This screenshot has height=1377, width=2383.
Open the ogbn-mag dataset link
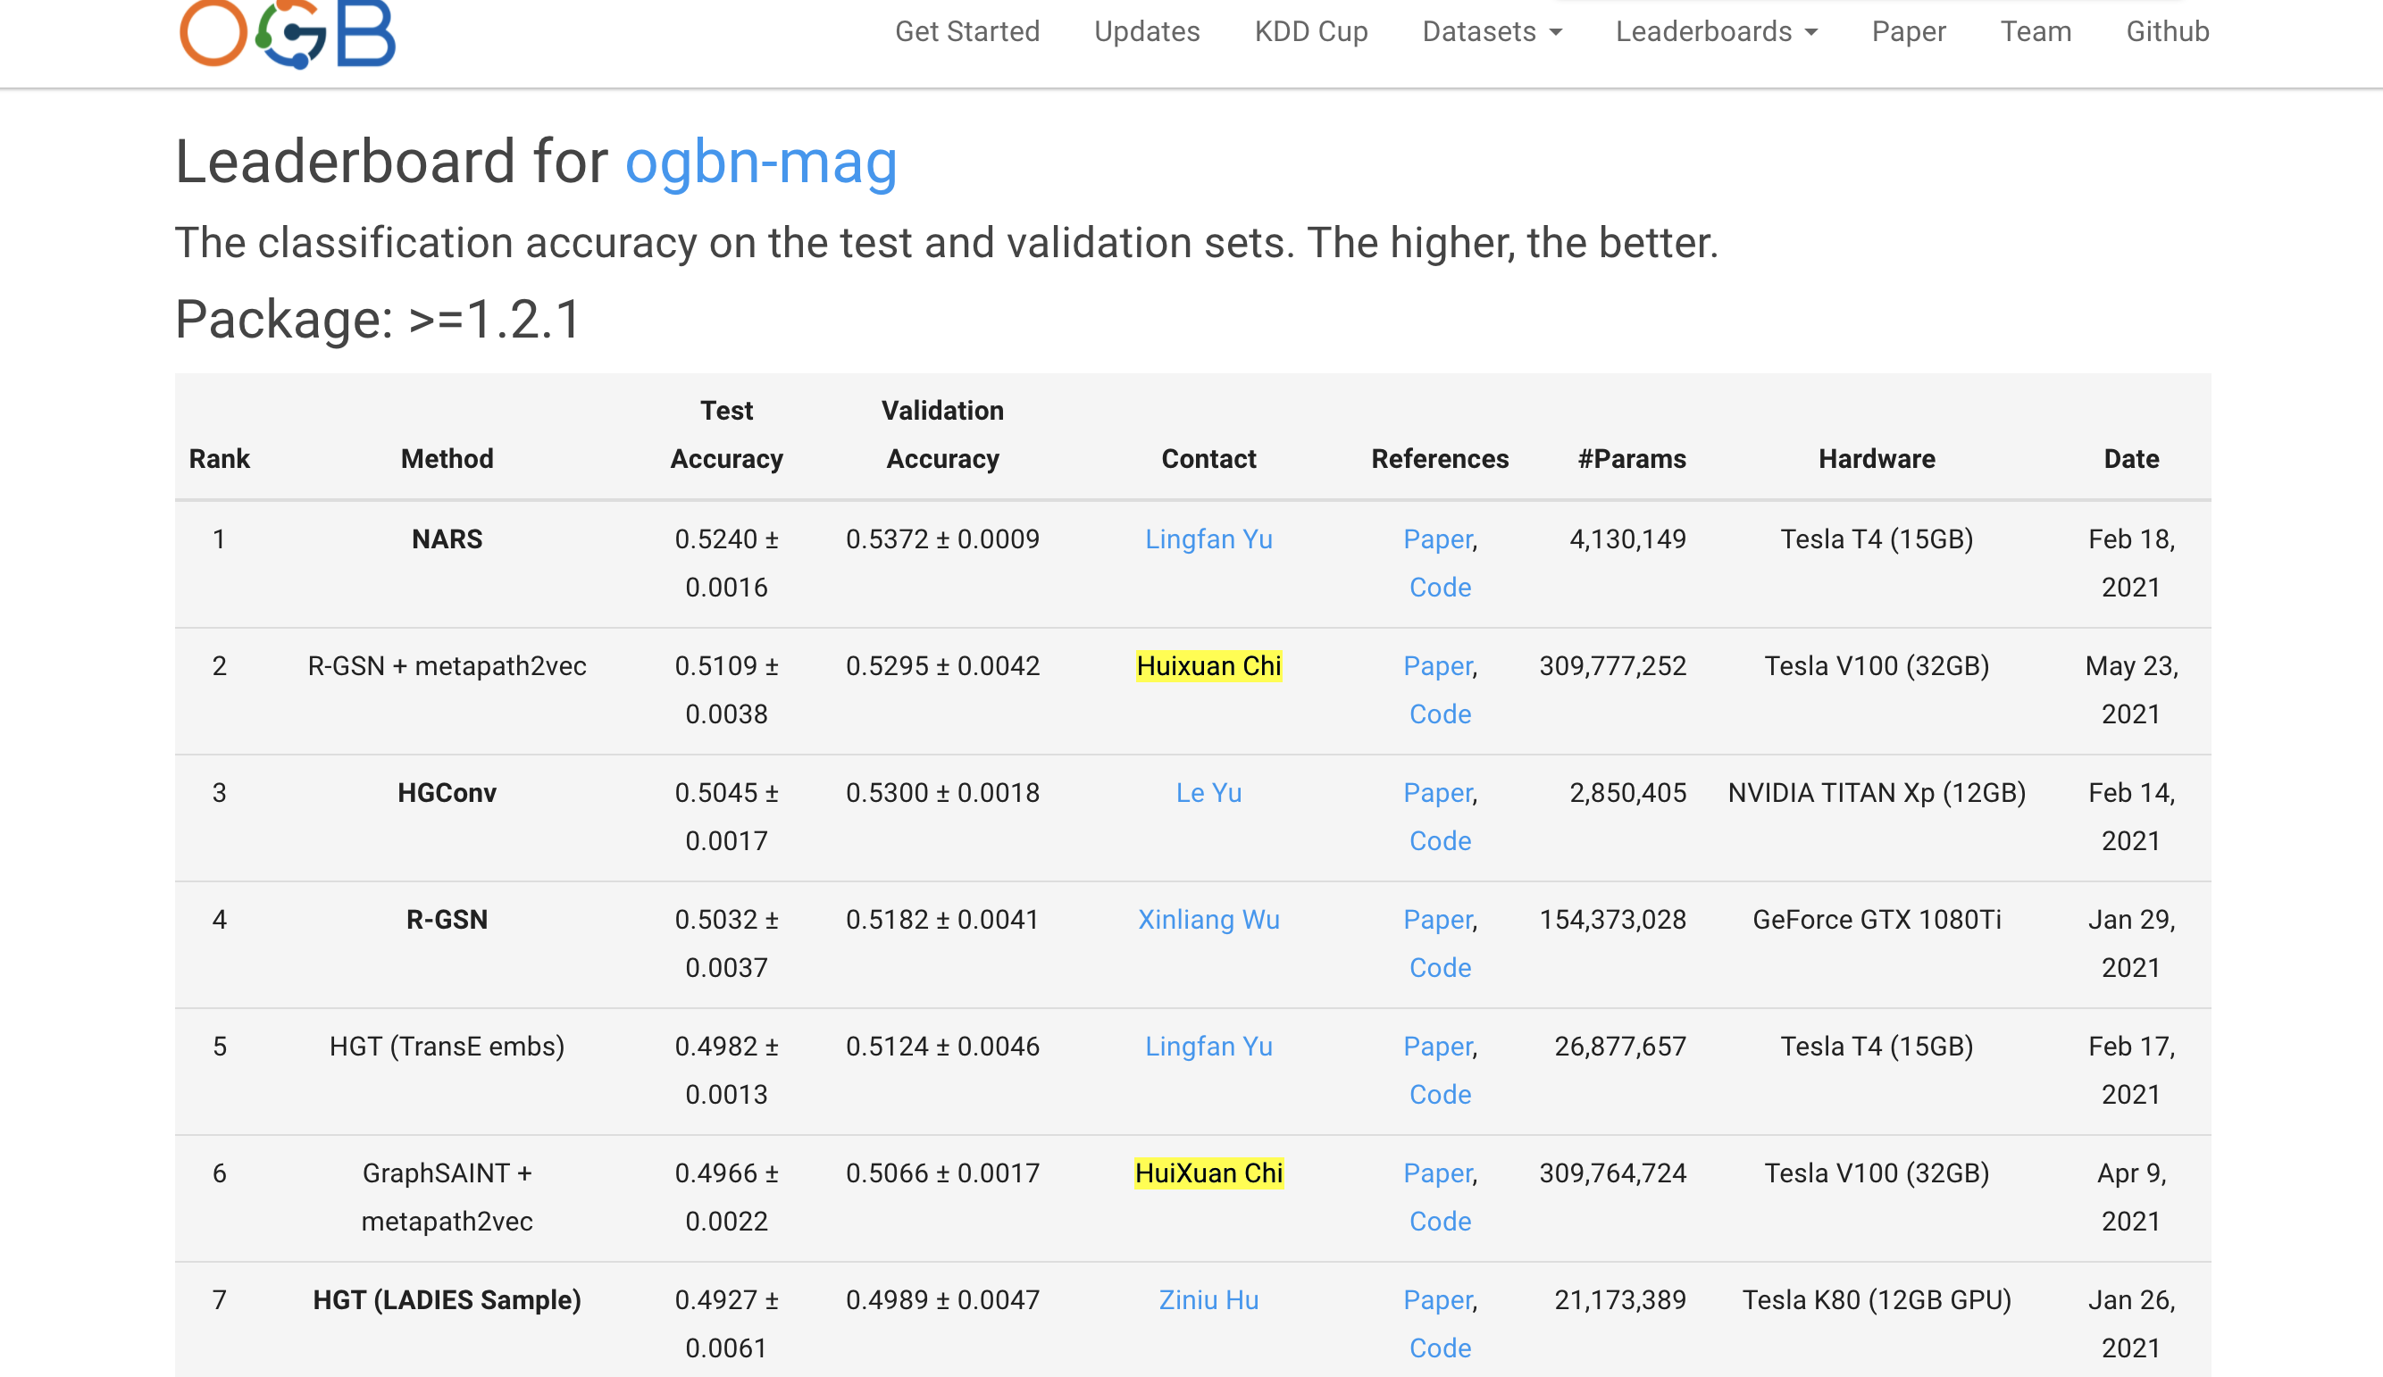click(760, 162)
